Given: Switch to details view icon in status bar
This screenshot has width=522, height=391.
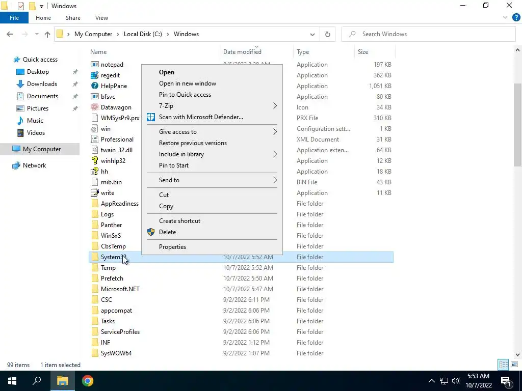Looking at the screenshot, I should click(503, 365).
